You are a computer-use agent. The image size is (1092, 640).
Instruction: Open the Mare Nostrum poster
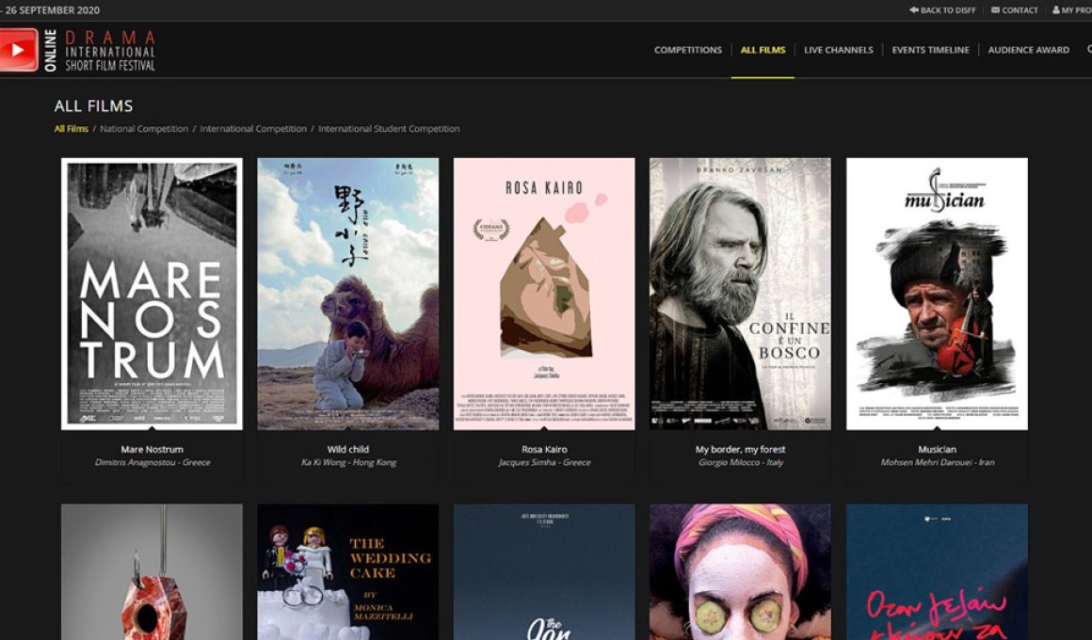coord(152,294)
